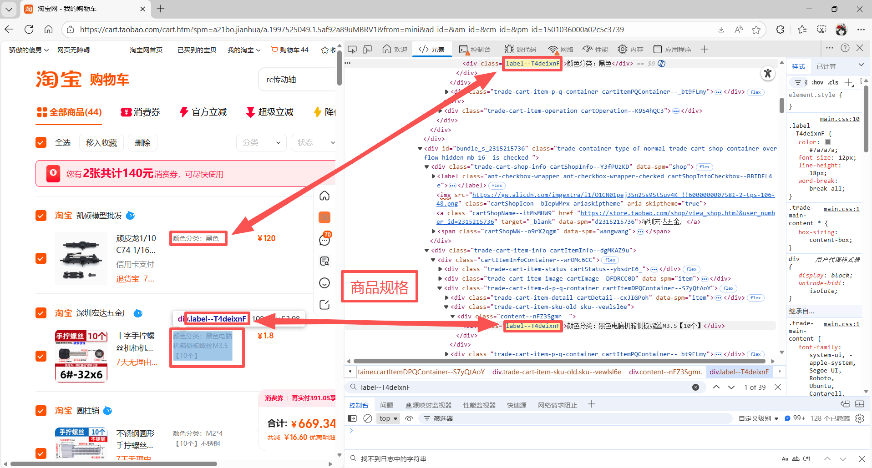Expand the cartShopWW span node
This screenshot has height=468, width=872.
[x=433, y=231]
